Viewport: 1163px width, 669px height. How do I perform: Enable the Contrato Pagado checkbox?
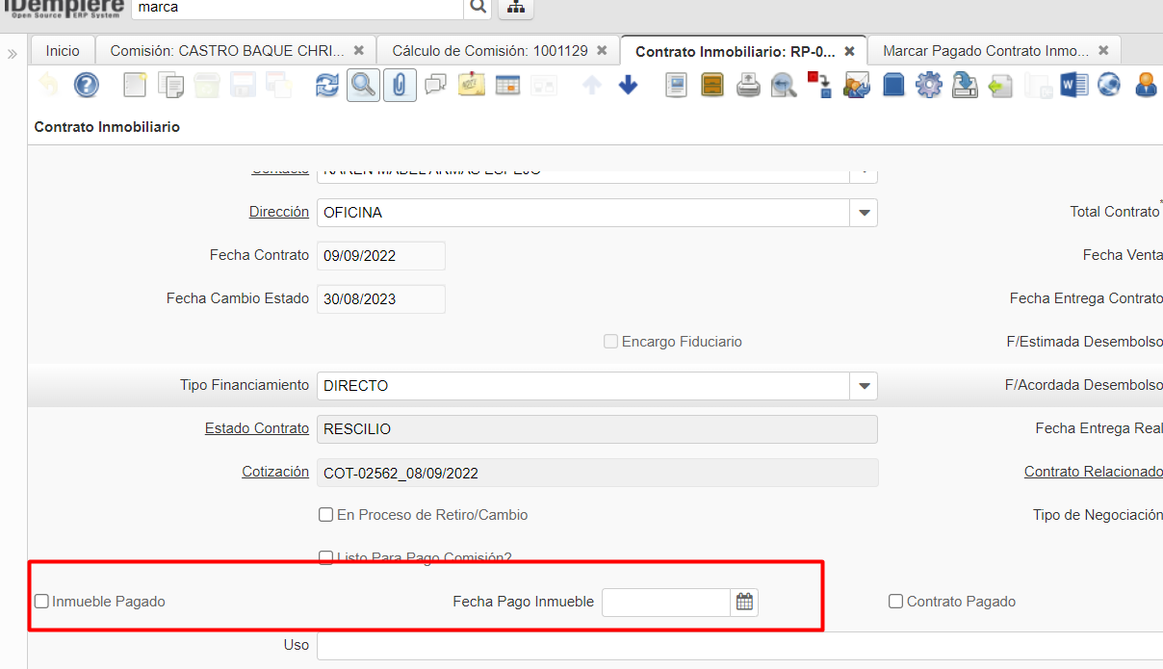(896, 602)
